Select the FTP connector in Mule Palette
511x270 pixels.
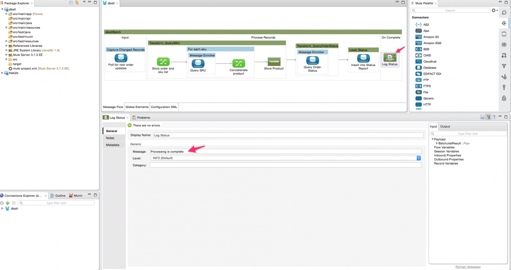pyautogui.click(x=426, y=80)
